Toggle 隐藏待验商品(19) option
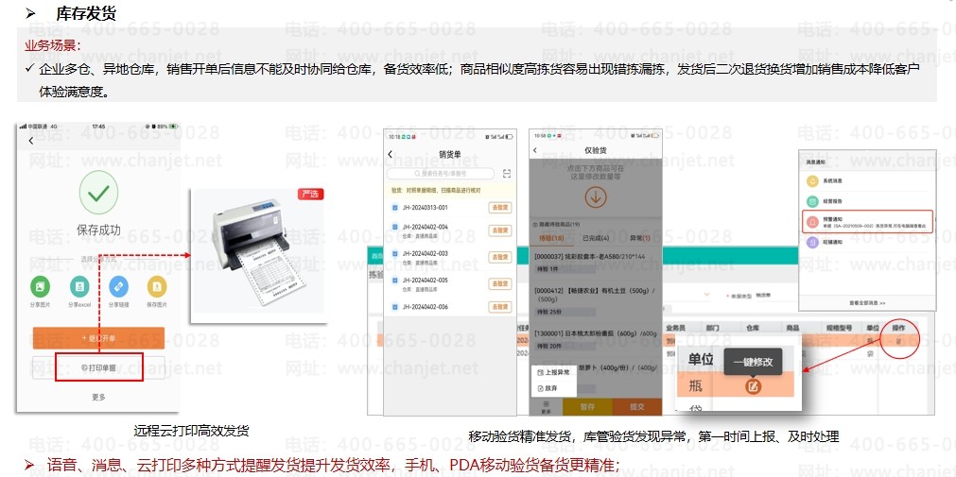The image size is (956, 477). point(559,224)
